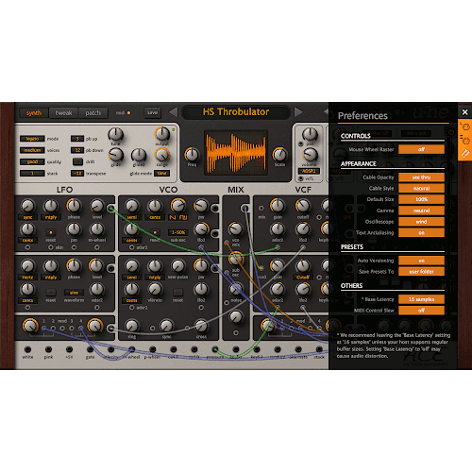Open the ADSR1 volume modulation selector
Image resolution: width=472 pixels, height=472 pixels.
[x=309, y=171]
